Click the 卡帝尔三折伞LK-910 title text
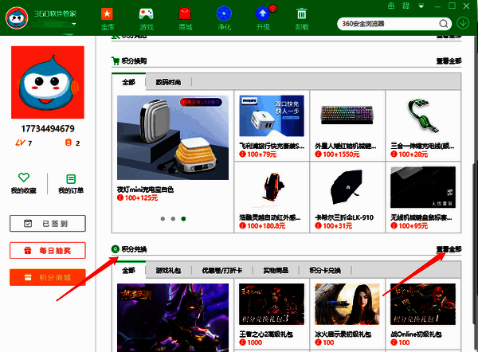The image size is (478, 352). click(344, 217)
